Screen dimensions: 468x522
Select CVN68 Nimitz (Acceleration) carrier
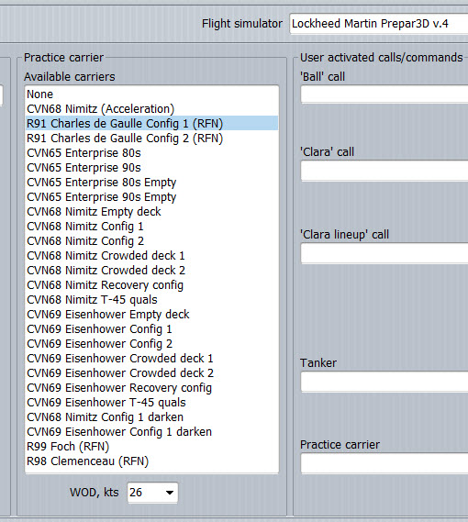[152, 109]
